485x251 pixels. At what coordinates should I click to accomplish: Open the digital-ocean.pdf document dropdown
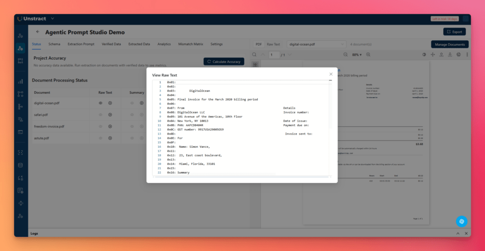[316, 44]
